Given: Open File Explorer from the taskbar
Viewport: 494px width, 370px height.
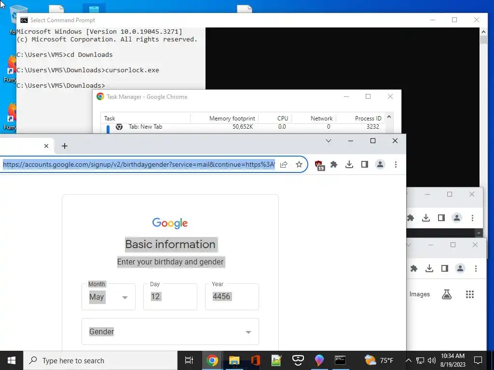Looking at the screenshot, I should pos(234,360).
